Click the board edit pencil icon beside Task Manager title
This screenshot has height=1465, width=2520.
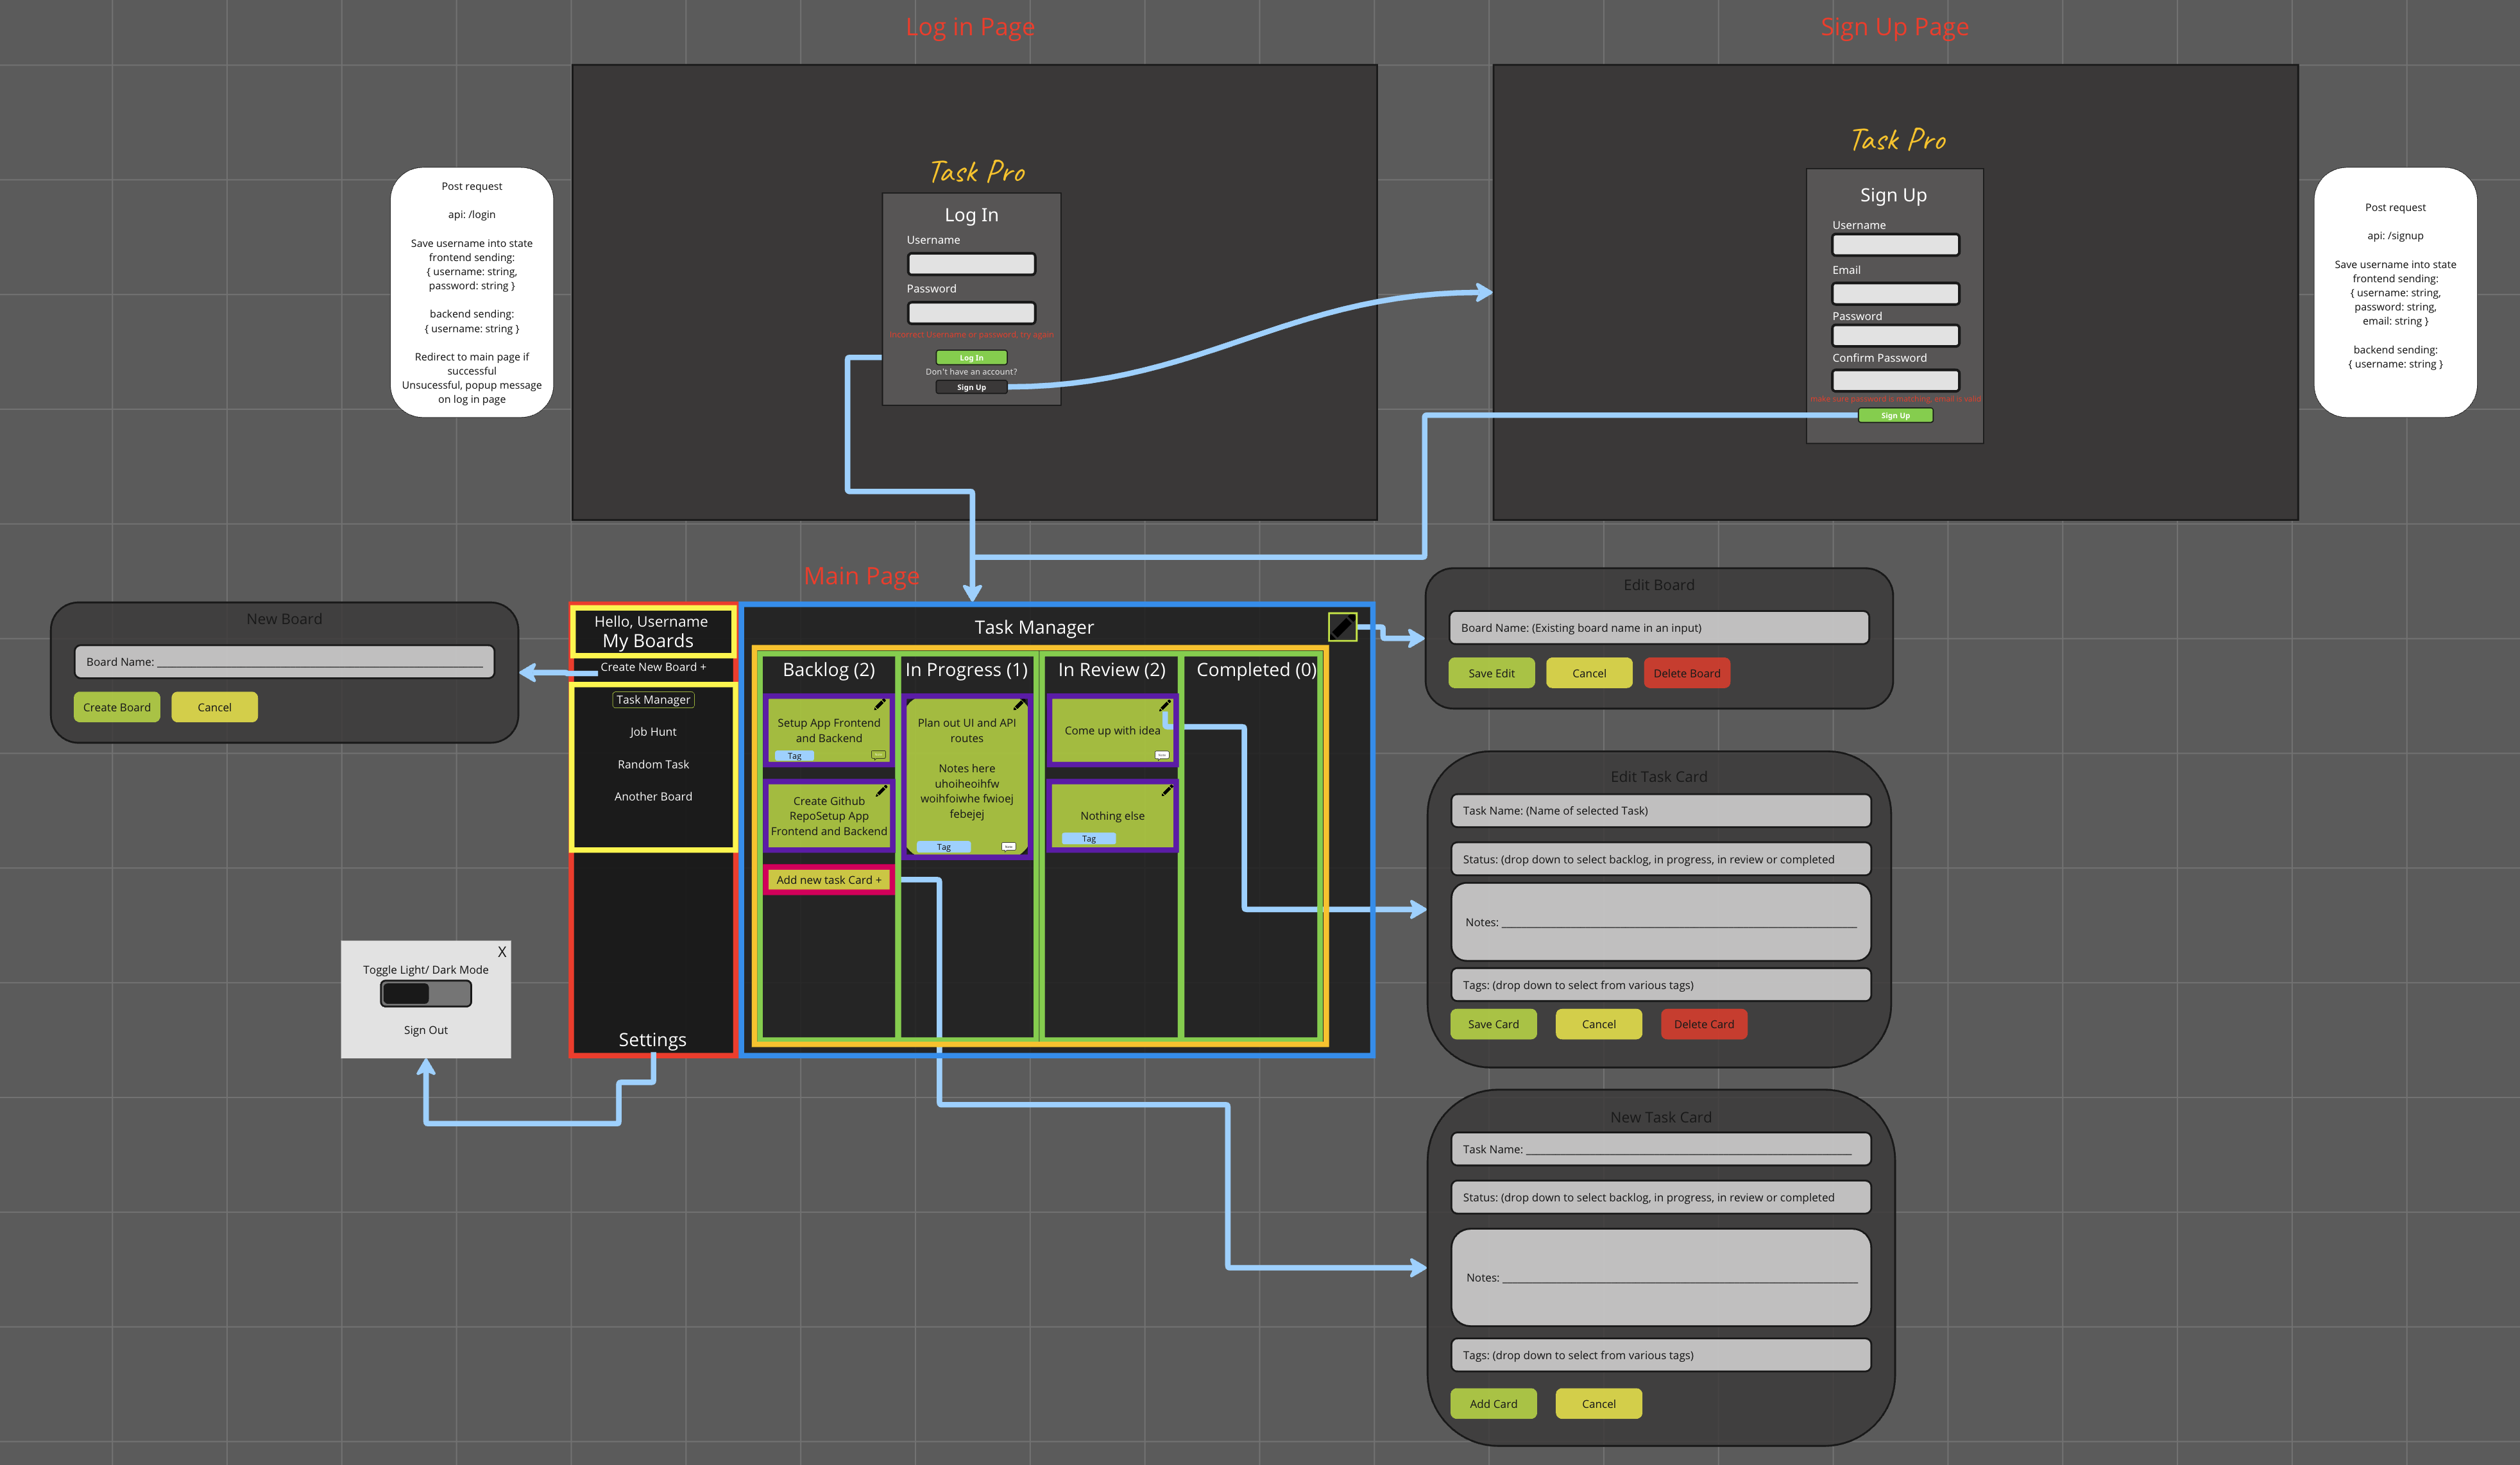[1342, 628]
